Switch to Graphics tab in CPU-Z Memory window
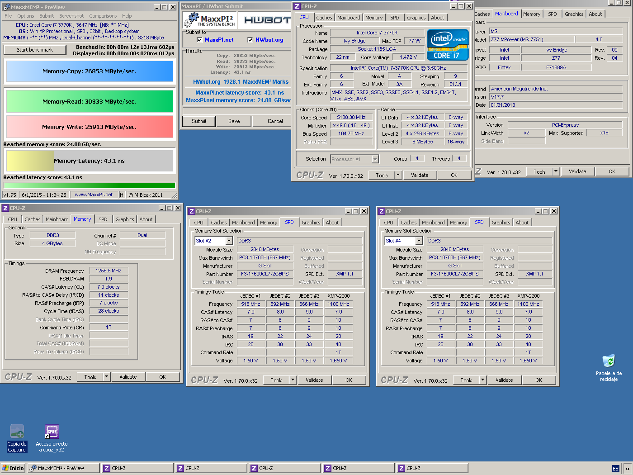This screenshot has width=633, height=475. pos(125,219)
